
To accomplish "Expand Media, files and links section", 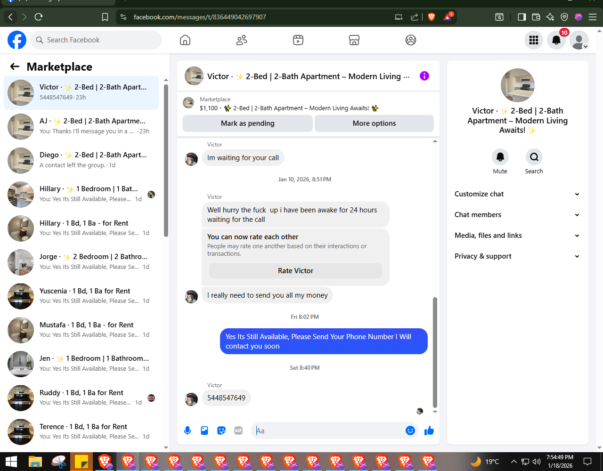I will tap(517, 235).
